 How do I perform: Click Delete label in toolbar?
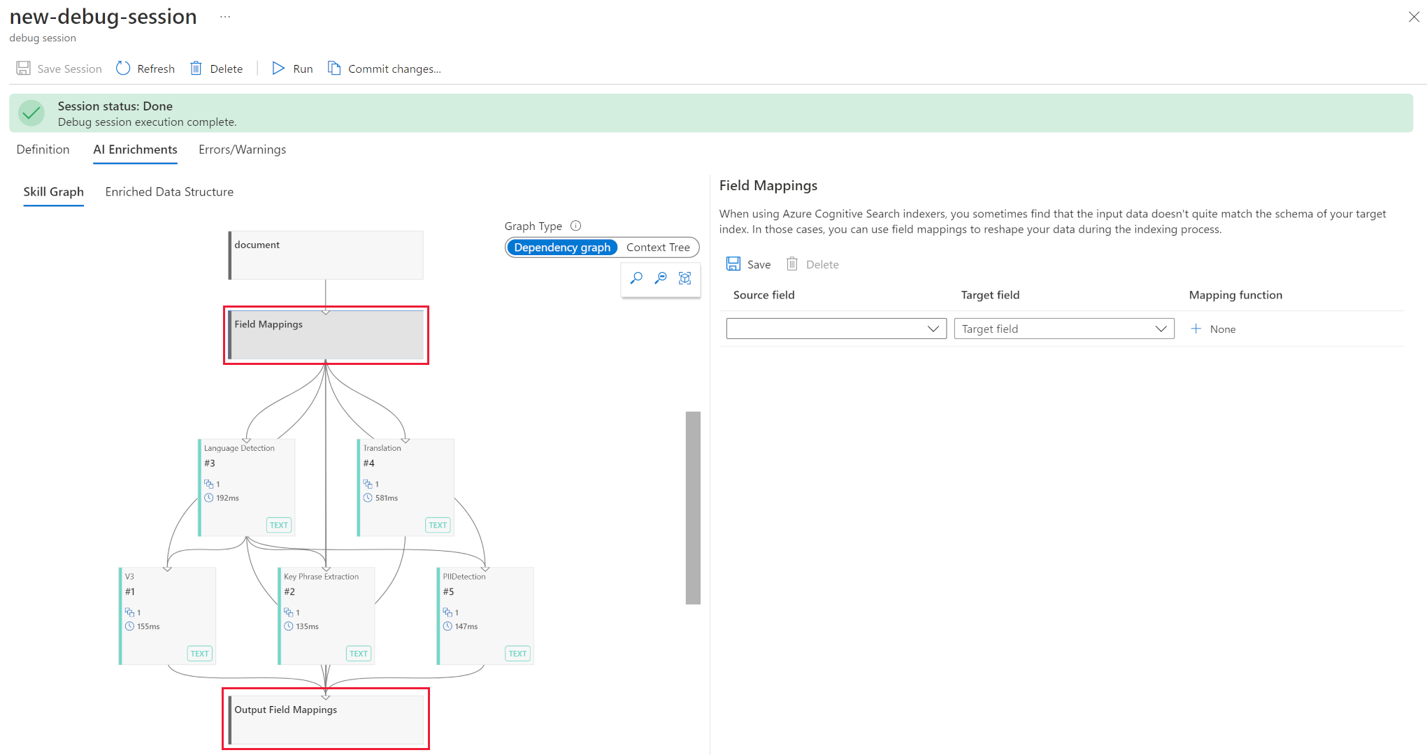pyautogui.click(x=227, y=69)
